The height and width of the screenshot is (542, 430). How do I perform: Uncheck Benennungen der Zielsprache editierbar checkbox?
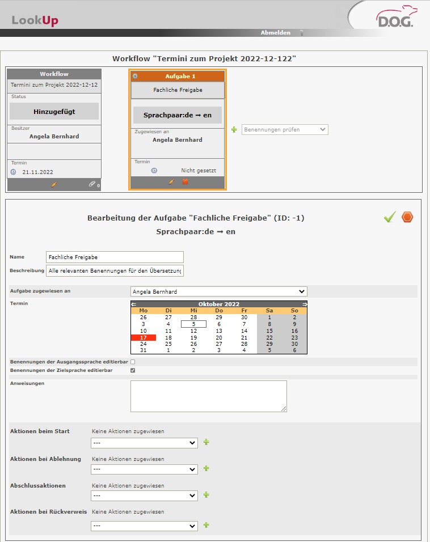[133, 370]
